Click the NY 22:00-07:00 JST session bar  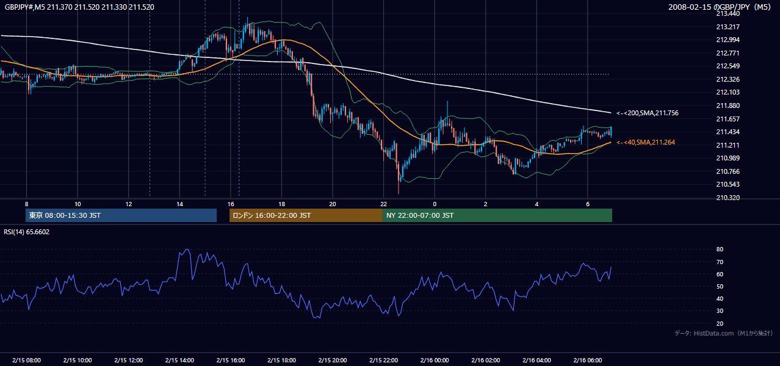click(x=497, y=215)
